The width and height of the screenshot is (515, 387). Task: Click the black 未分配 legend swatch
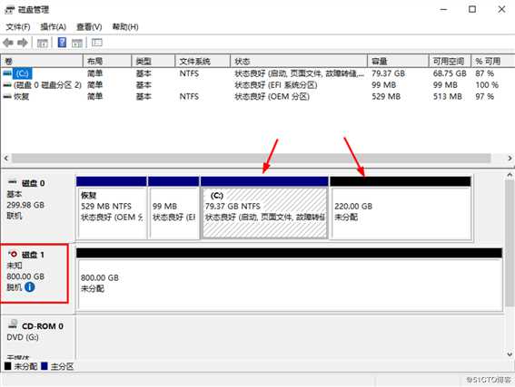tap(8, 366)
